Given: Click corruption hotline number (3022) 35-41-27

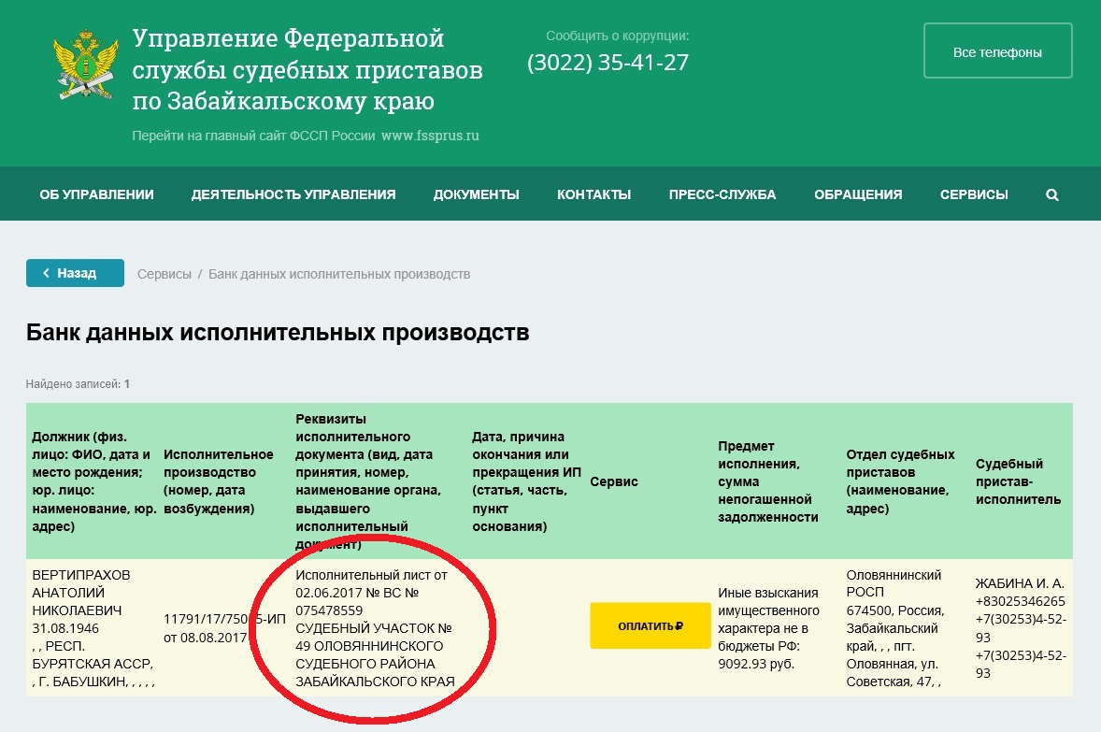Looking at the screenshot, I should coord(608,63).
